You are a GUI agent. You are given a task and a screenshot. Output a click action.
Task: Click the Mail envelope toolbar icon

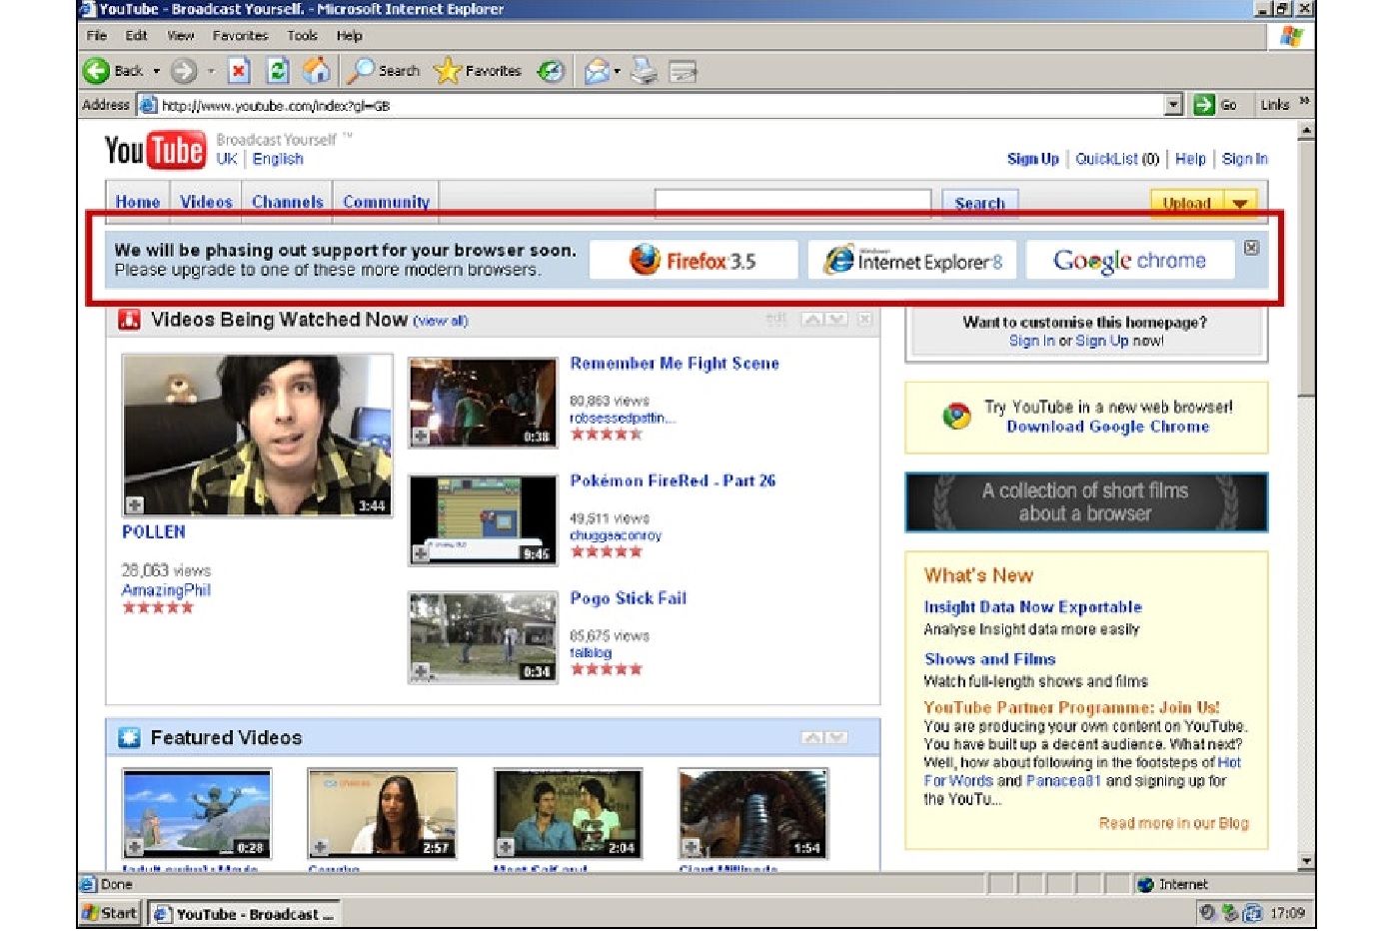click(x=597, y=71)
